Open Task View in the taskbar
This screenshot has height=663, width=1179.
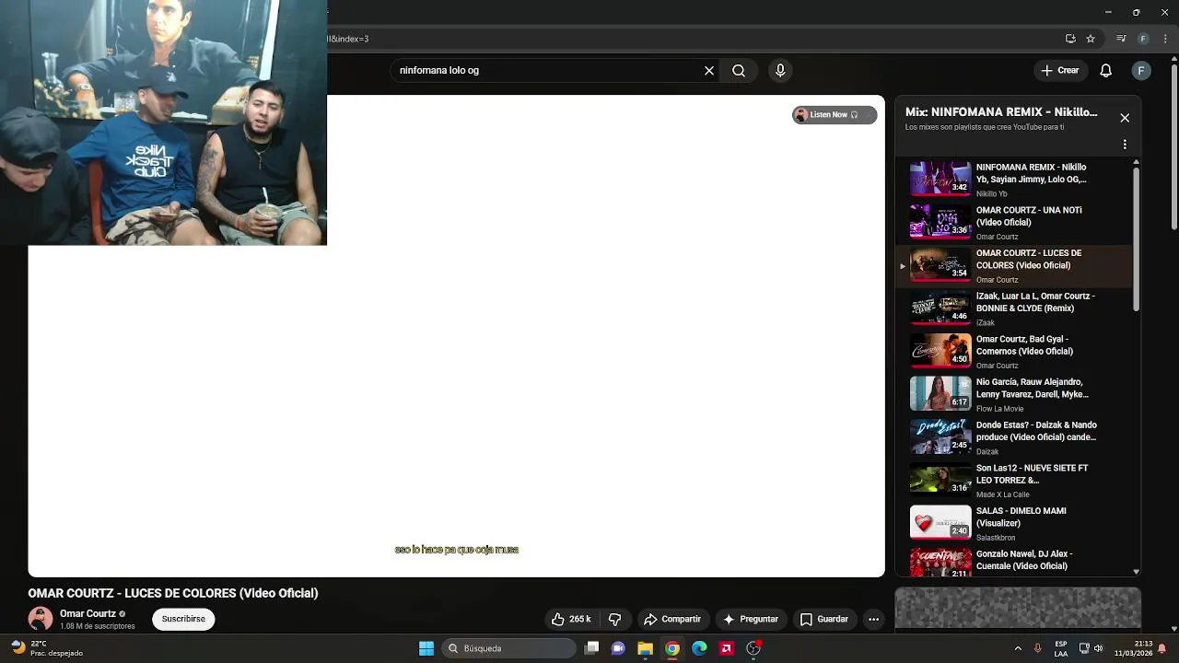pyautogui.click(x=592, y=648)
